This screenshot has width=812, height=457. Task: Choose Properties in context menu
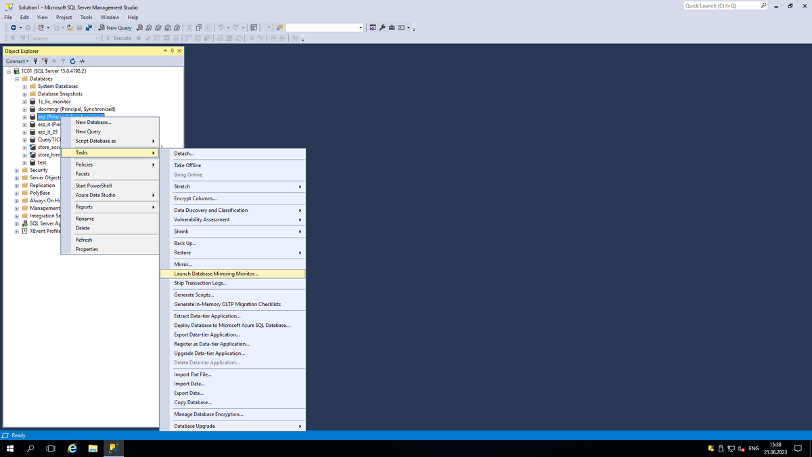point(110,249)
